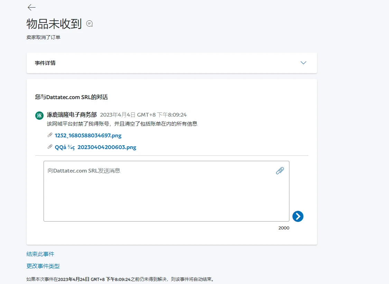Focus the 向Dattatec.com SRL发送消息 text box
This screenshot has height=284, width=389.
click(159, 193)
